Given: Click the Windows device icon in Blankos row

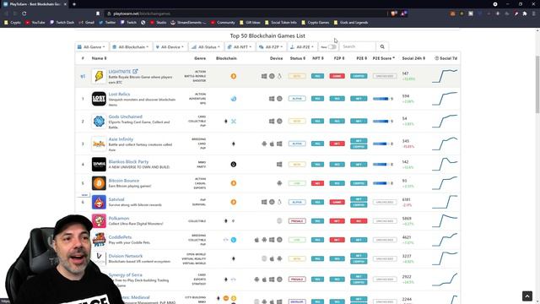Looking at the screenshot, I should 279,165.
